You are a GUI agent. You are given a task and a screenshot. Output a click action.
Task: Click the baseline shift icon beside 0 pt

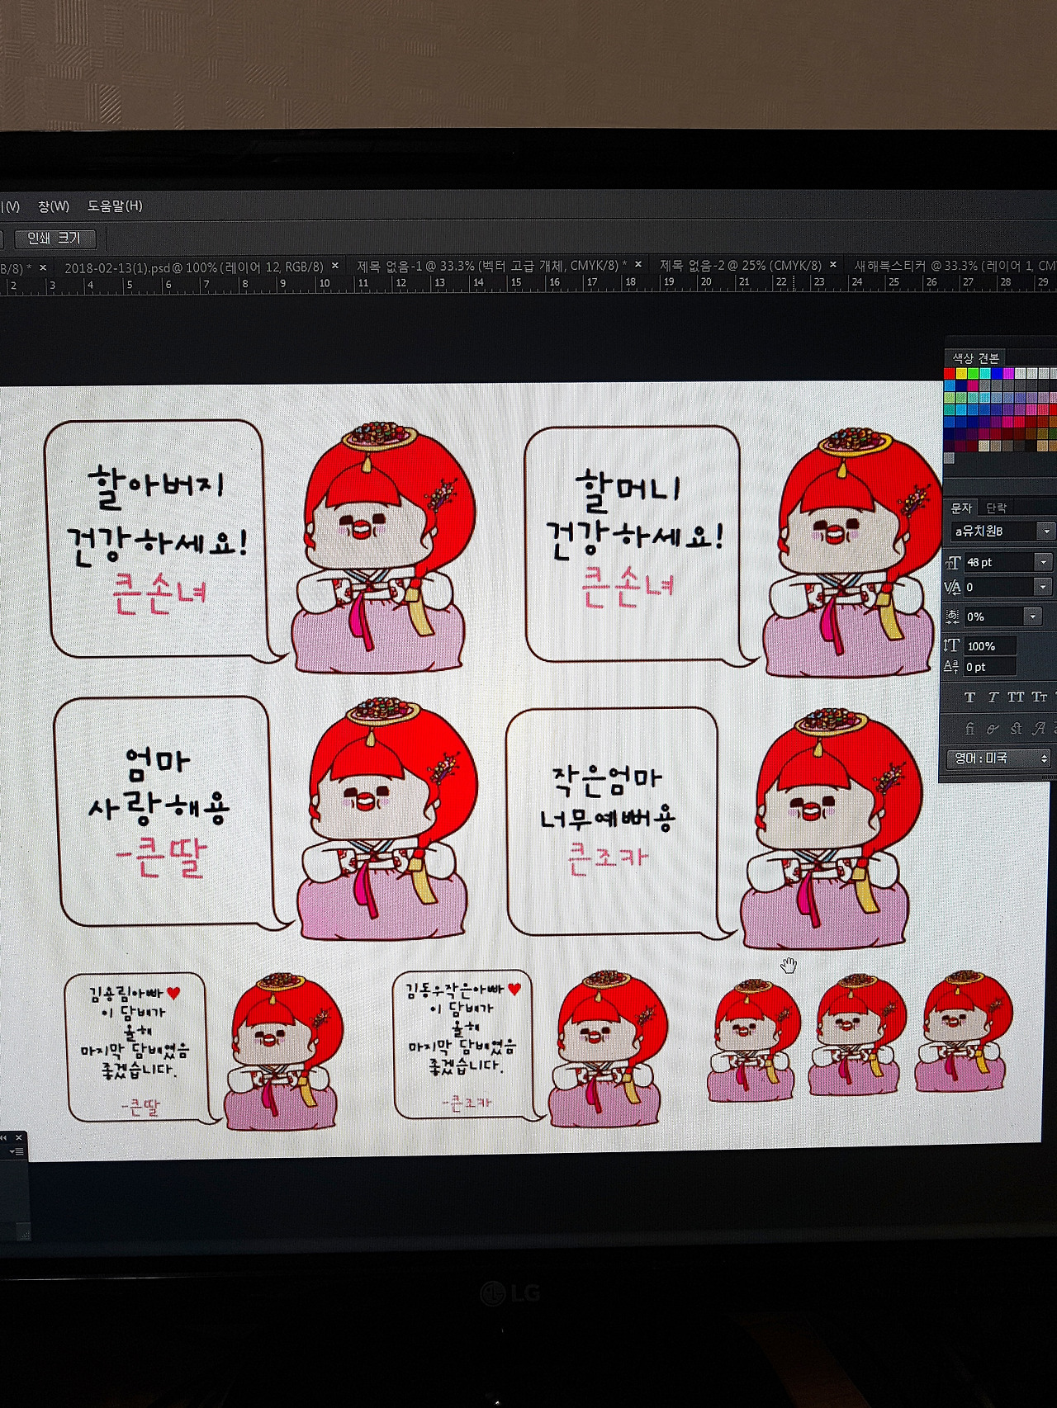tap(952, 667)
